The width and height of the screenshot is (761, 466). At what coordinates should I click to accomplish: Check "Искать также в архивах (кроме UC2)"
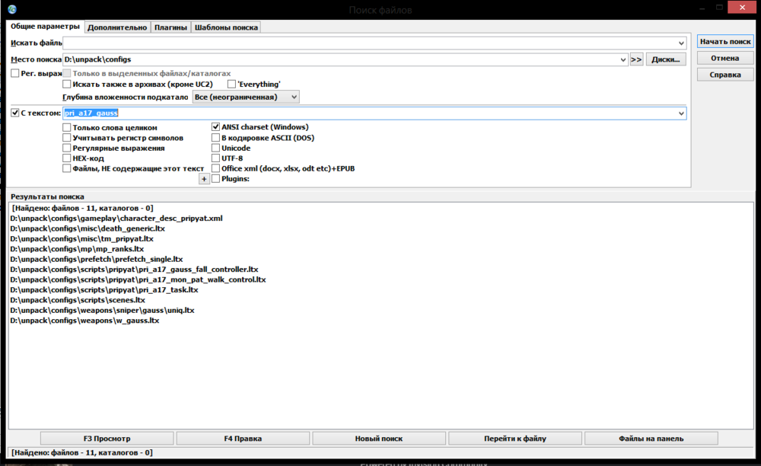pos(67,84)
